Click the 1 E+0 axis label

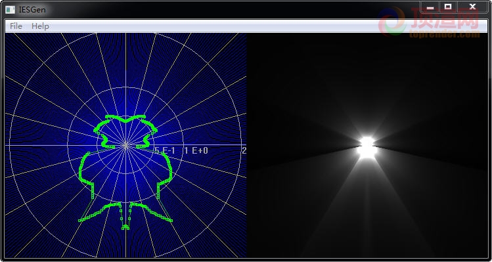pos(196,150)
